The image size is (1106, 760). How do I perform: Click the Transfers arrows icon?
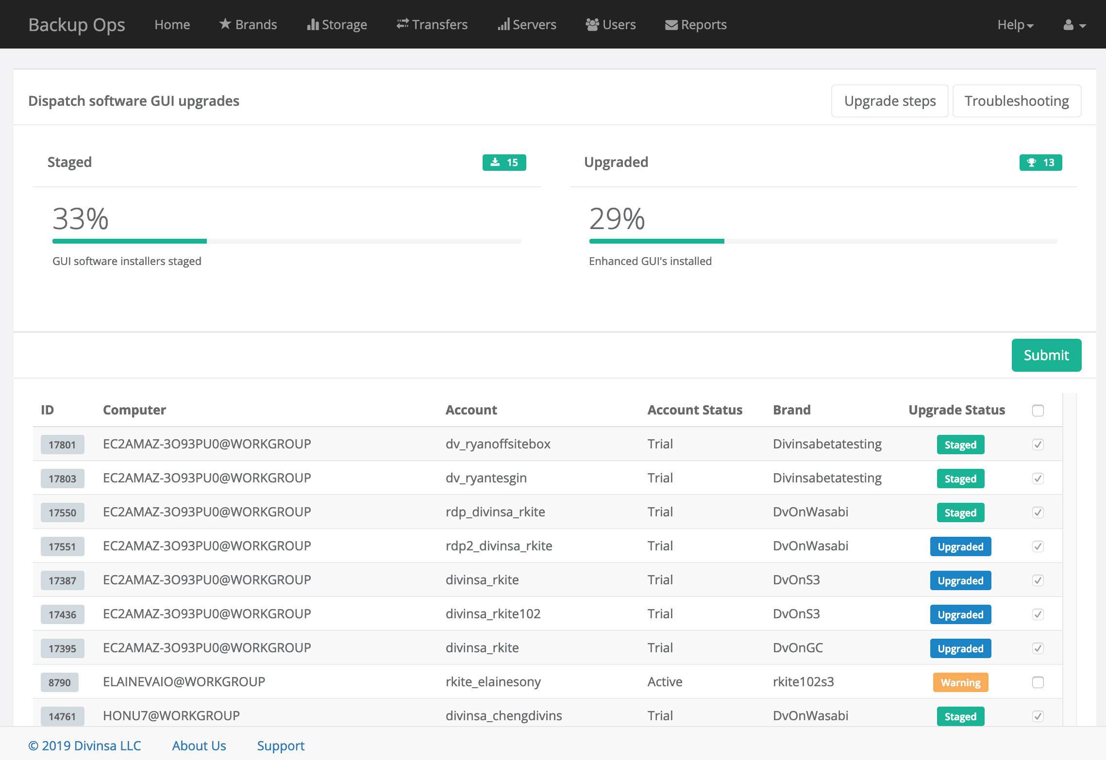pyautogui.click(x=402, y=24)
